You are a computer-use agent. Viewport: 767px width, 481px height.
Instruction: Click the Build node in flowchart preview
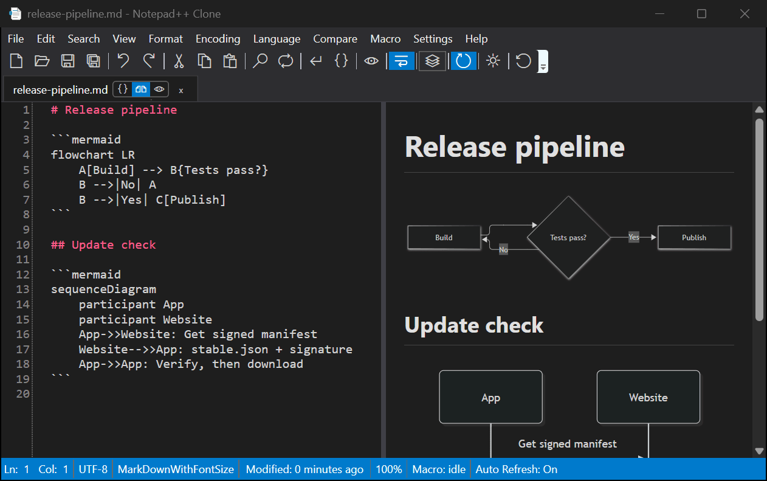click(x=444, y=238)
